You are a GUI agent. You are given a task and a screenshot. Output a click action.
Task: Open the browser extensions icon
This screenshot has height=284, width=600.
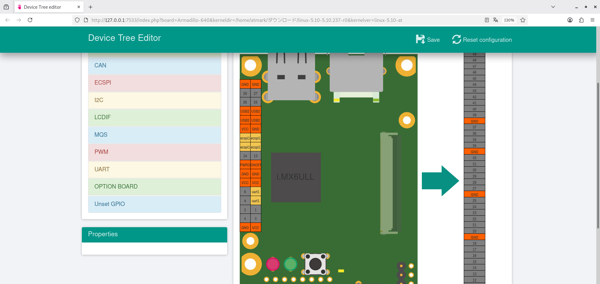[581, 20]
